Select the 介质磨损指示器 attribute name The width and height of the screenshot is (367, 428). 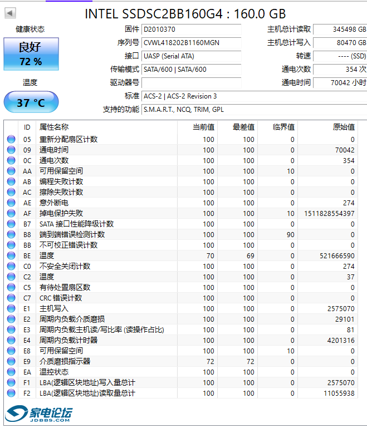coord(65,361)
